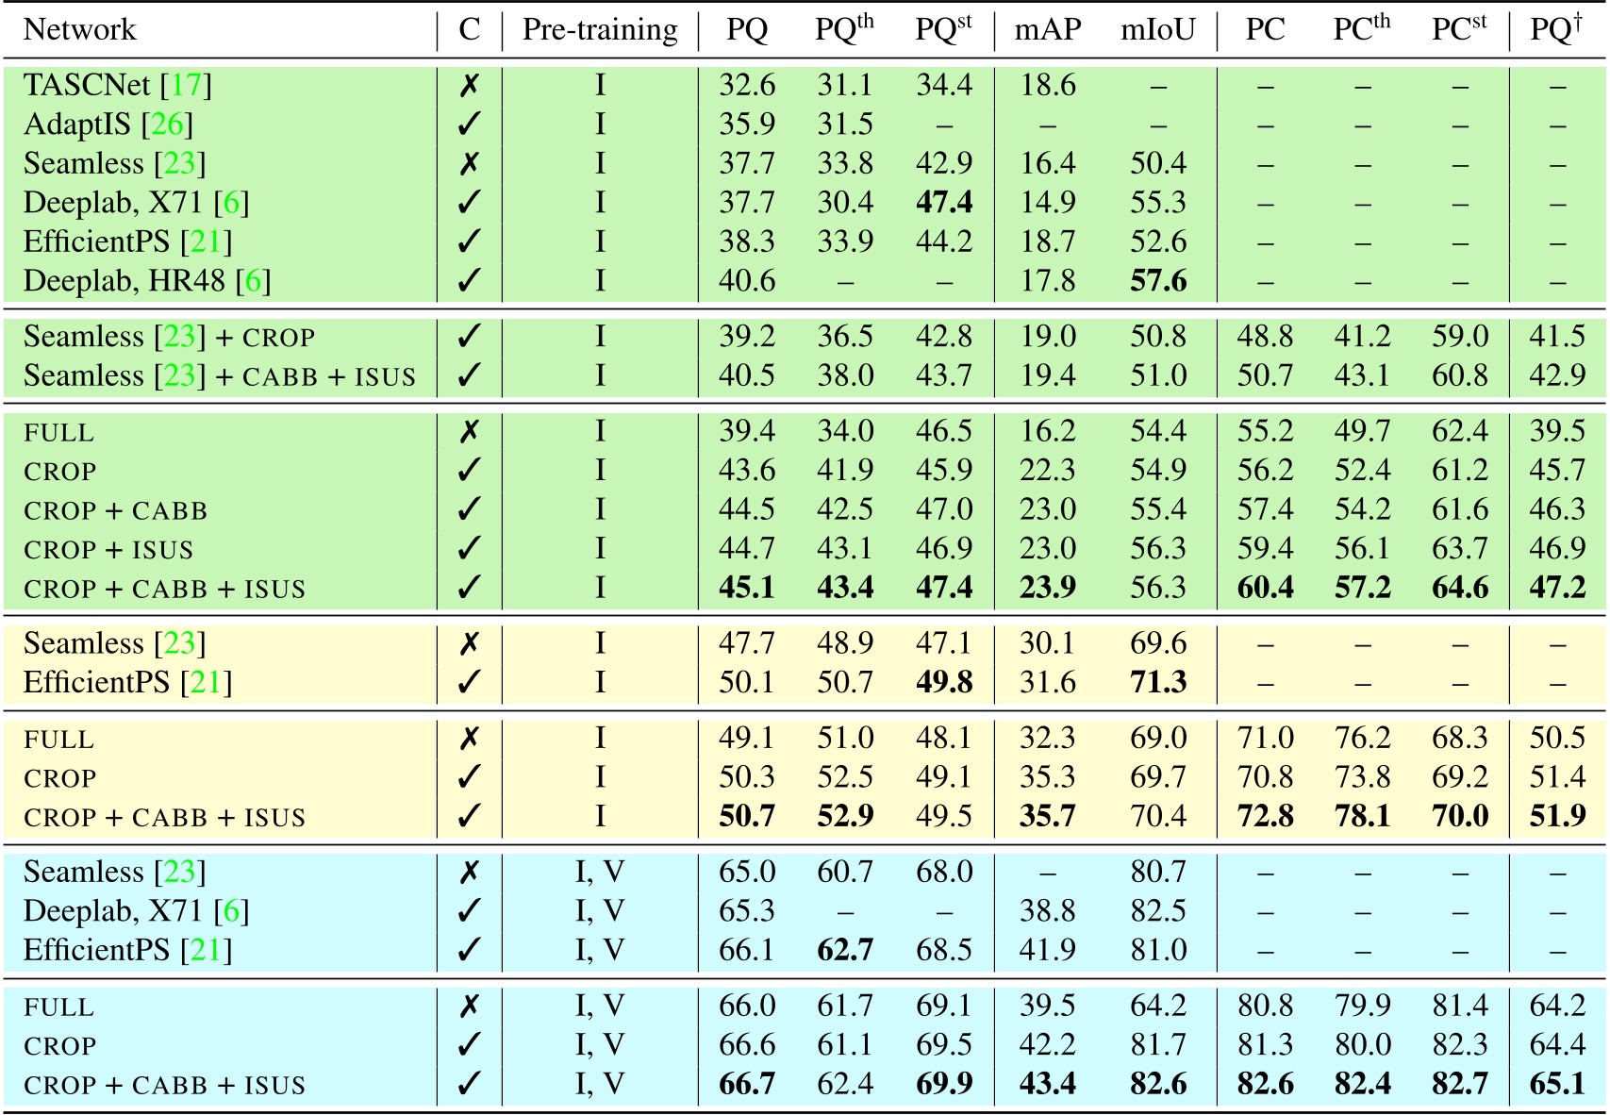The width and height of the screenshot is (1610, 1115).
Task: Click the checkmark in the CROP + CABB row
Action: click(469, 510)
